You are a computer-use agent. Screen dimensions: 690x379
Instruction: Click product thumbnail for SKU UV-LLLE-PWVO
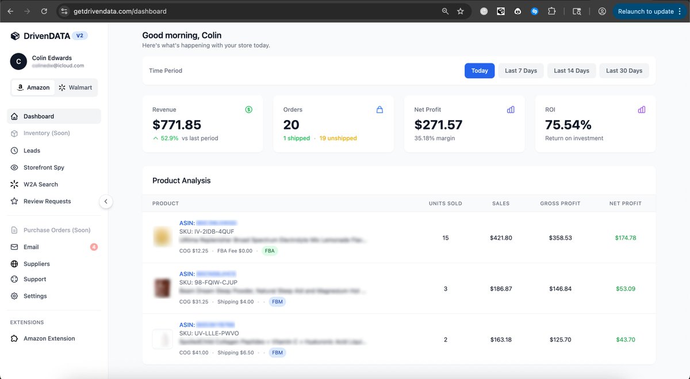point(163,339)
